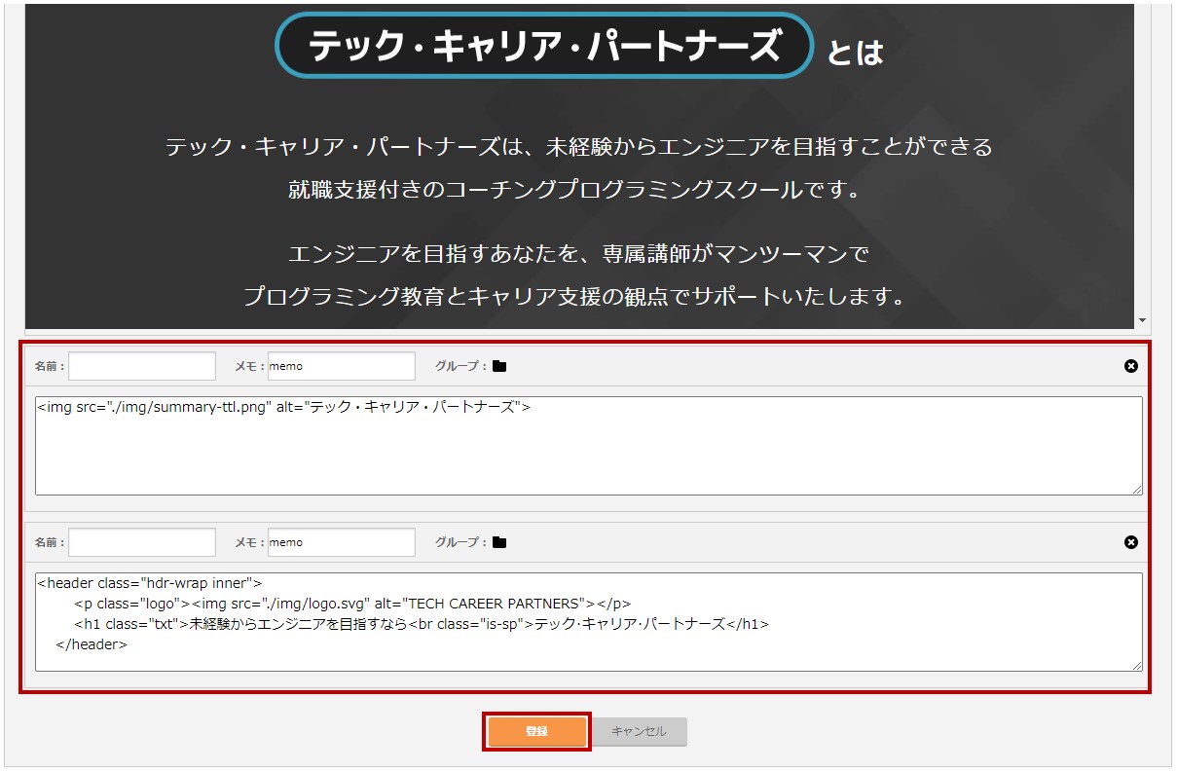
Task: Click the グループ label in the header snippet row
Action: coord(460,542)
